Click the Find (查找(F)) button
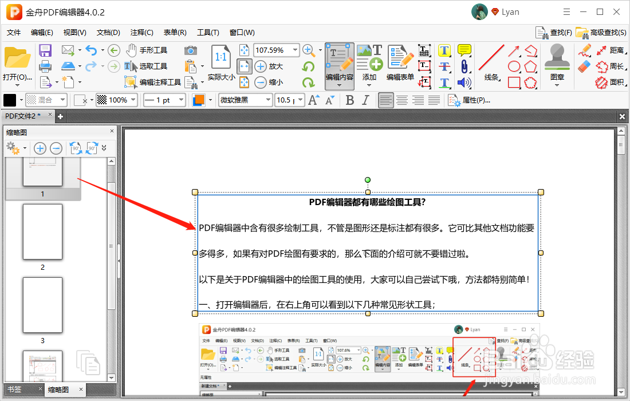Image resolution: width=630 pixels, height=401 pixels. coord(554,33)
